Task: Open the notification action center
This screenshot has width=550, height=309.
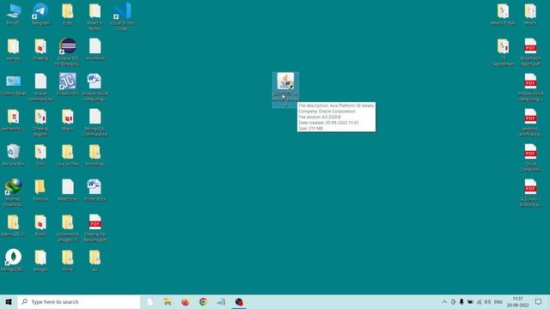Action: [x=539, y=301]
